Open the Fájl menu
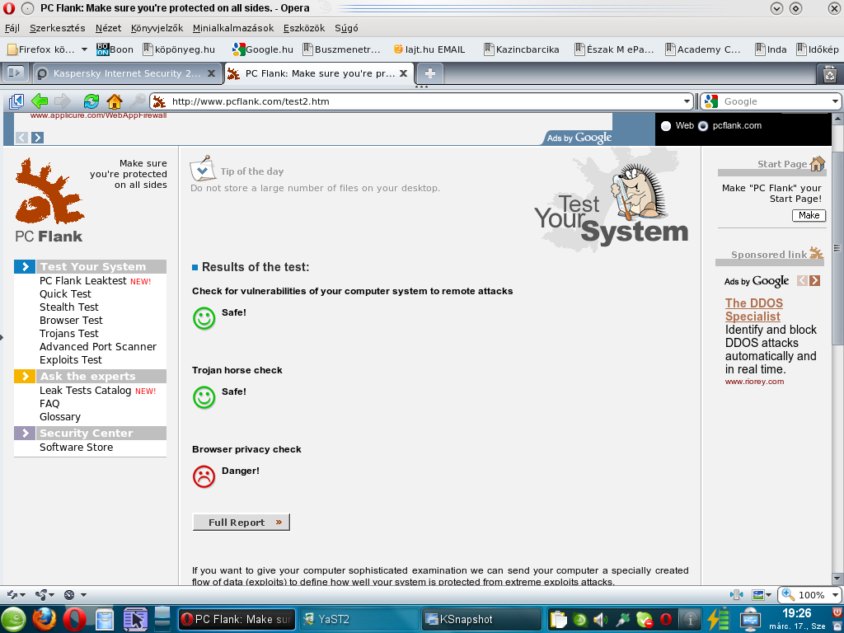This screenshot has width=844, height=633. pos(12,28)
